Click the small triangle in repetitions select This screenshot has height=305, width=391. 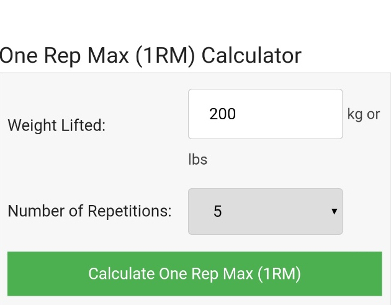pyautogui.click(x=334, y=211)
